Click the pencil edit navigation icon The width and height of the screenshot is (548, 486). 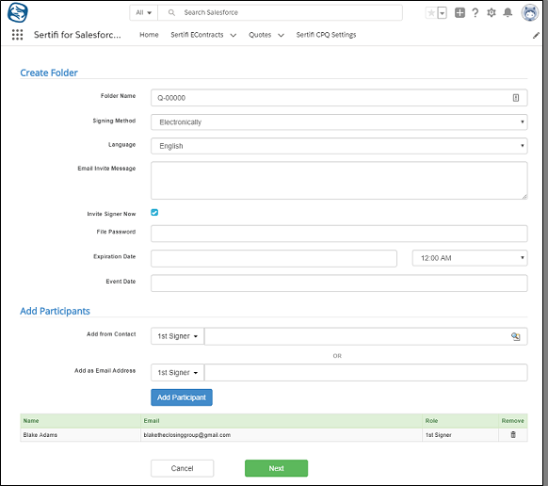(x=536, y=35)
